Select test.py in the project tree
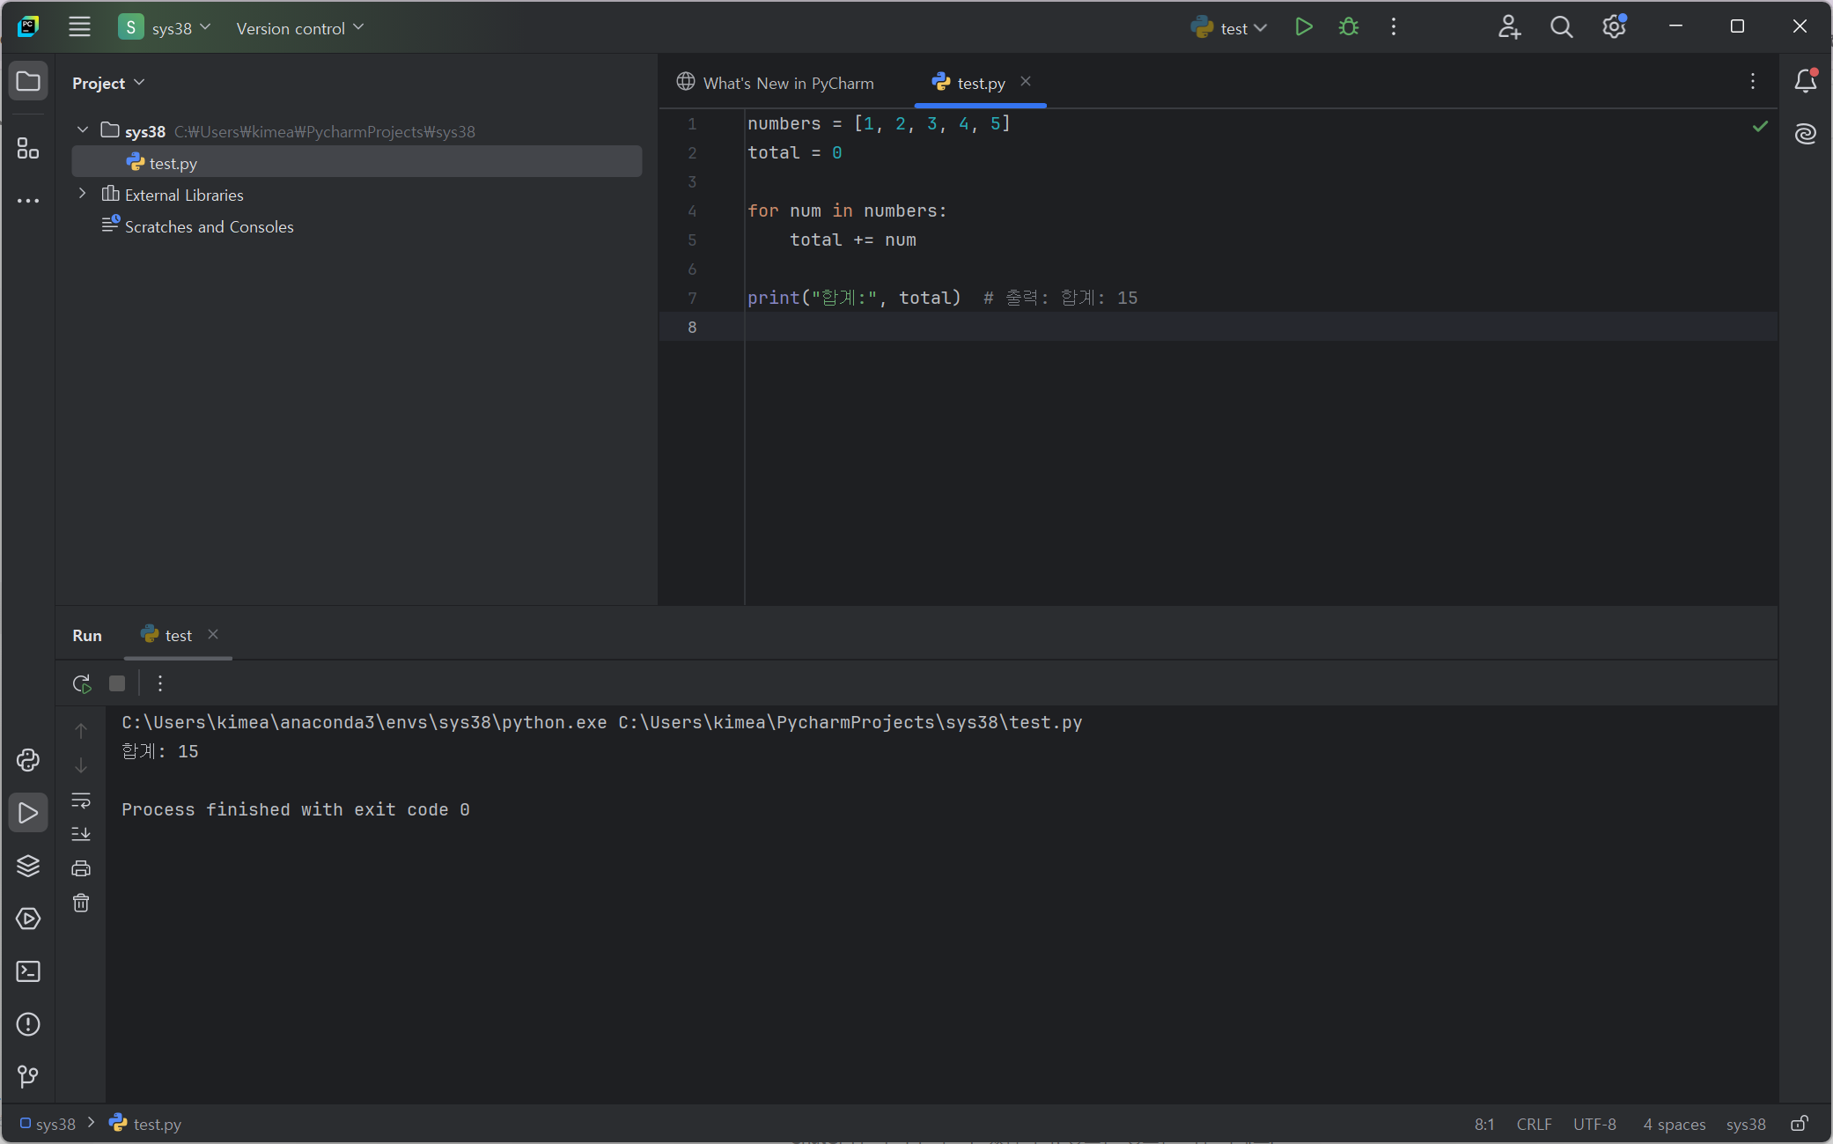1833x1144 pixels. [173, 163]
